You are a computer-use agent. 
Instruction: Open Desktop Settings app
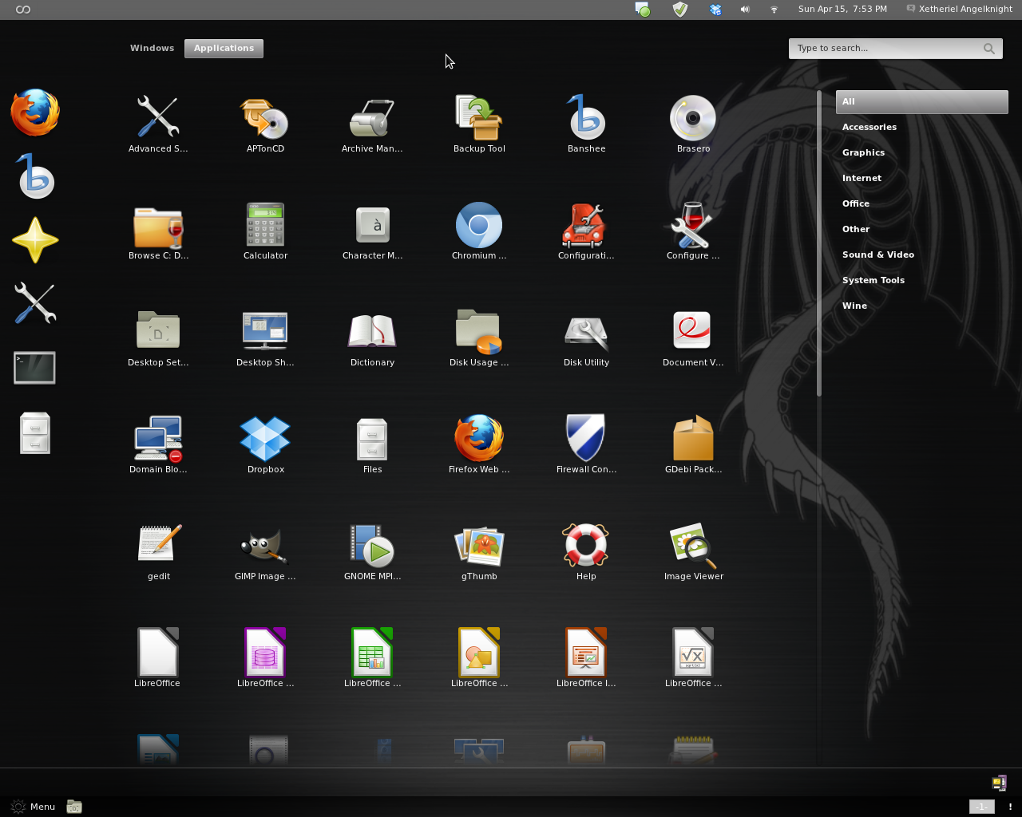click(x=158, y=330)
